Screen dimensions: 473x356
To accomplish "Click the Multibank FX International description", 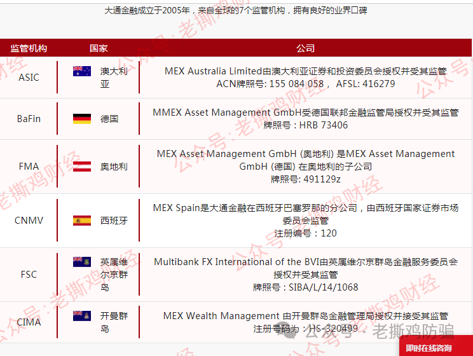I will tap(305, 268).
